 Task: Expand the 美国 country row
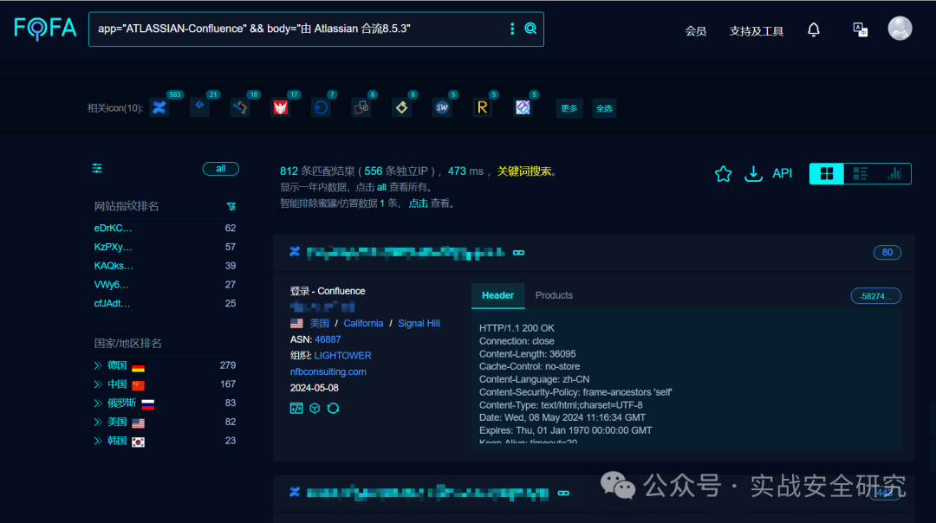98,423
